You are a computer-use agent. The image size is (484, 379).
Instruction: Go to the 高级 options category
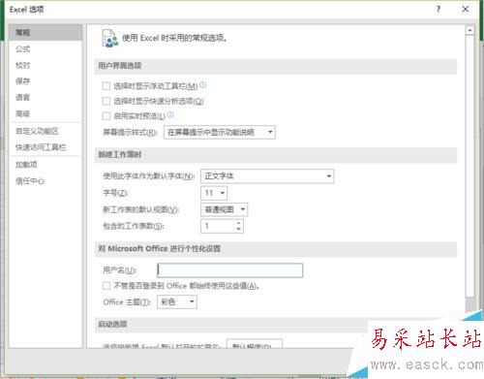45,113
